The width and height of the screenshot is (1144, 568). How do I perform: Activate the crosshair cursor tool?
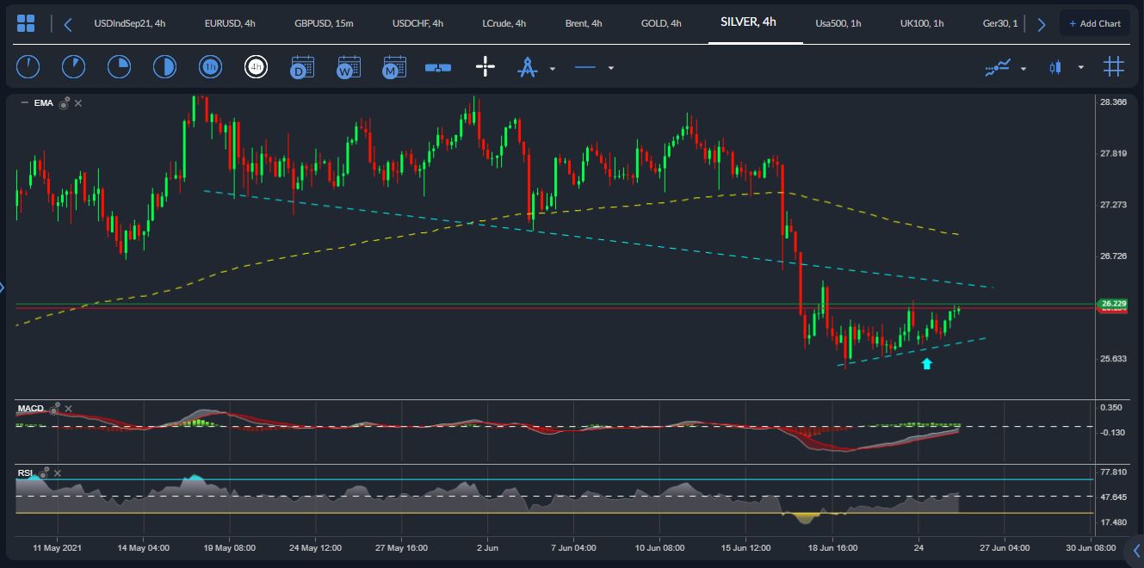485,67
